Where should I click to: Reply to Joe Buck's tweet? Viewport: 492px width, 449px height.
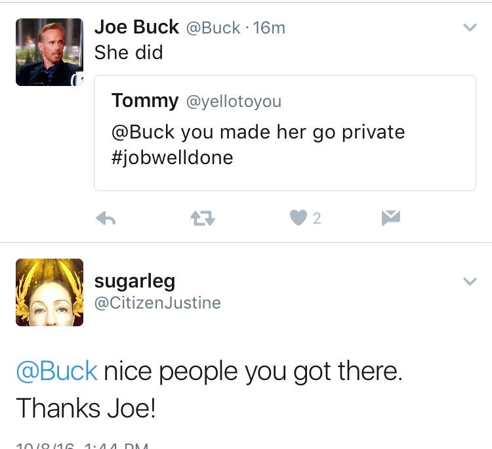[x=106, y=219]
